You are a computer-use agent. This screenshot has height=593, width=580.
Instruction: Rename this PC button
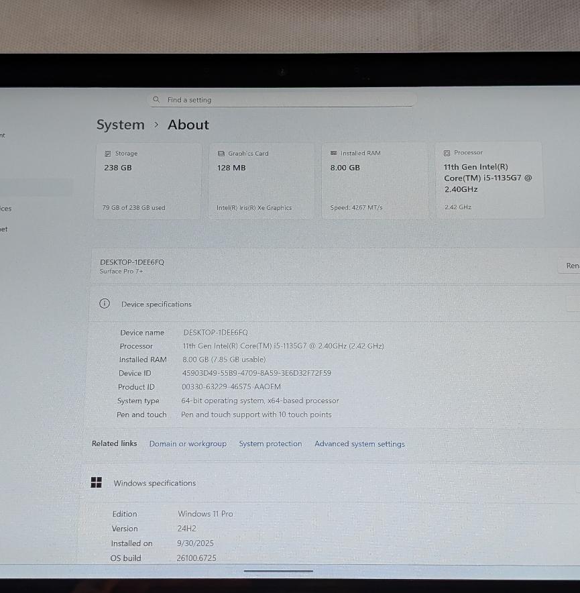[570, 266]
